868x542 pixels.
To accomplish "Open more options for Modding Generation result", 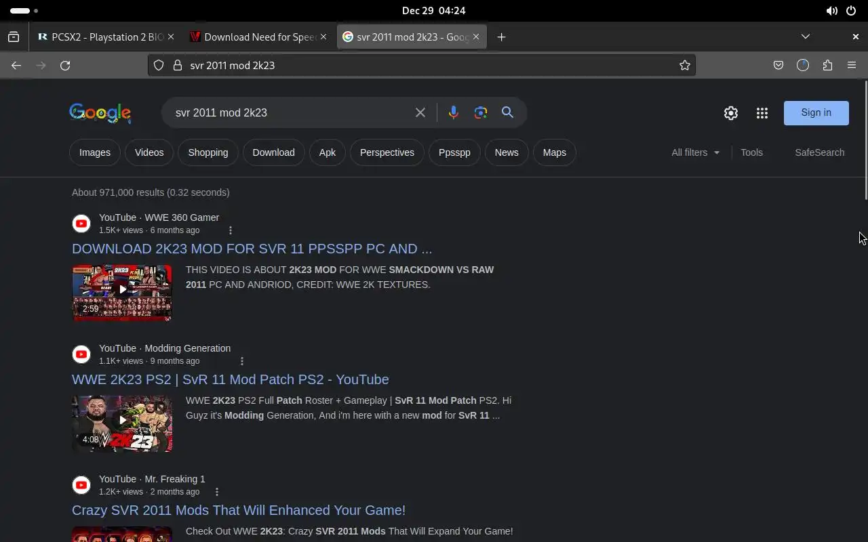I will [x=242, y=361].
